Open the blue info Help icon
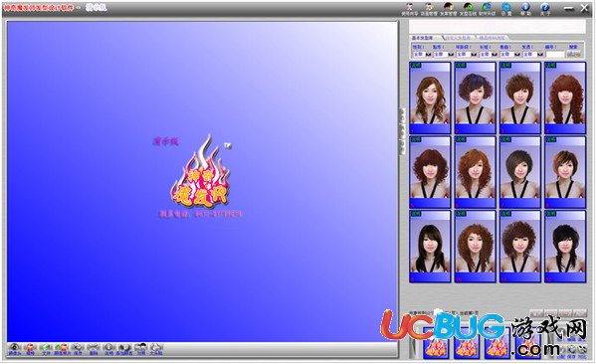Image resolution: width=596 pixels, height=364 pixels. click(x=525, y=9)
